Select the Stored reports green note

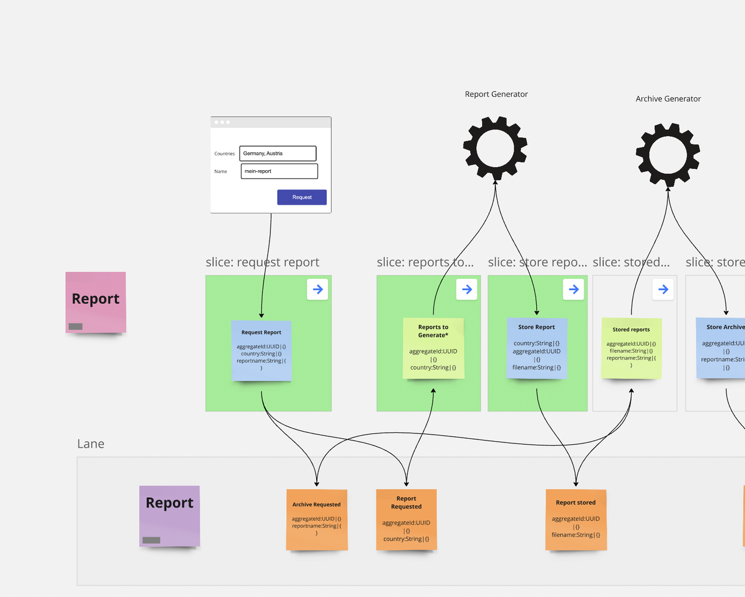point(631,348)
